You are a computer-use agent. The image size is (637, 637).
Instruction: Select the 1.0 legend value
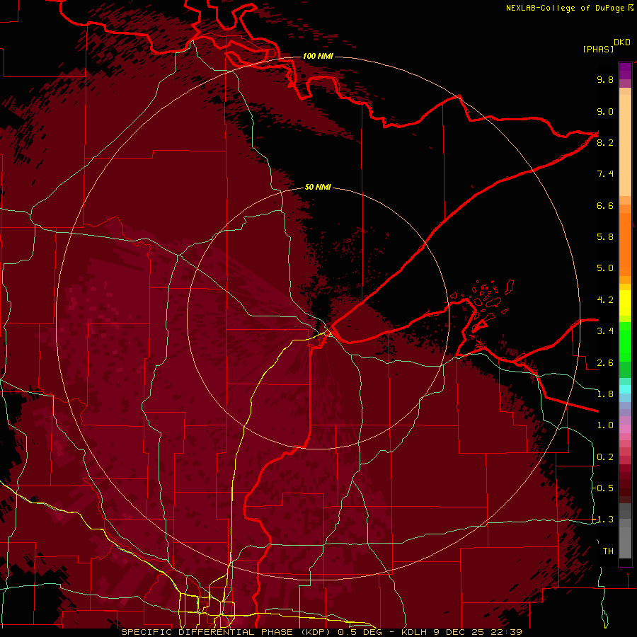point(605,425)
